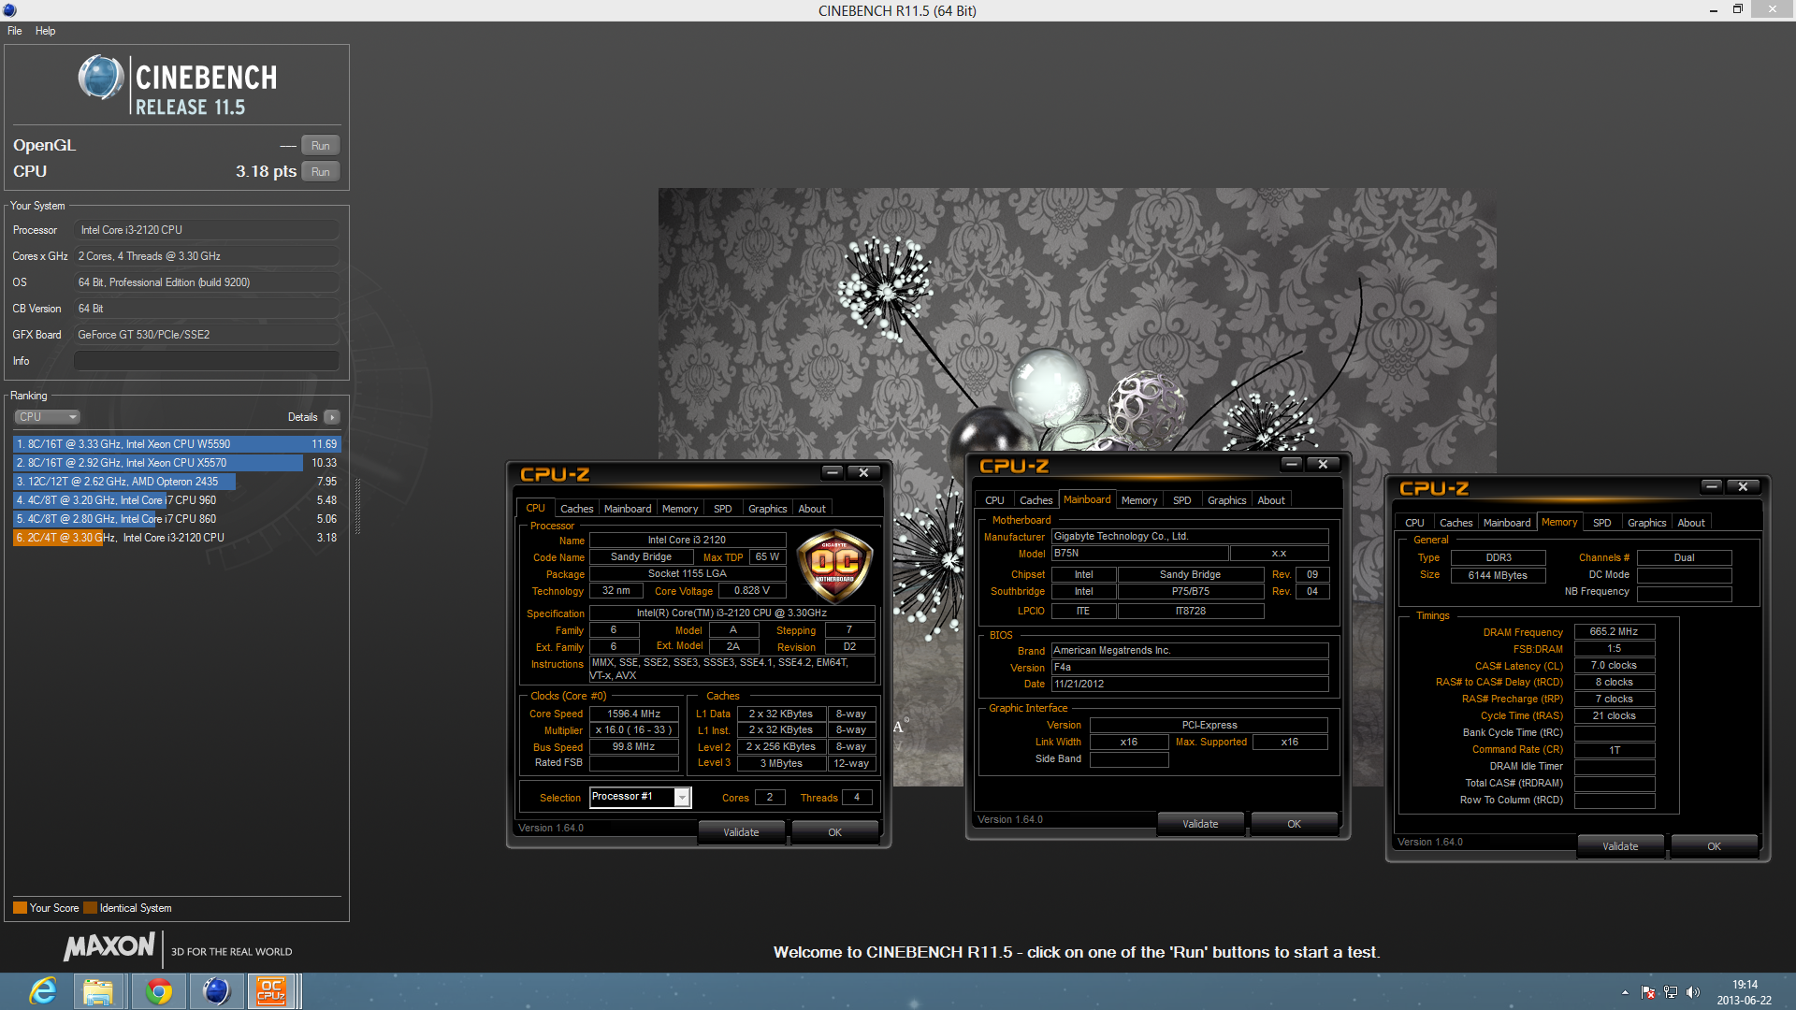Open Caches tab in Memory CPU-Z window
Viewport: 1796px width, 1010px height.
click(1456, 523)
